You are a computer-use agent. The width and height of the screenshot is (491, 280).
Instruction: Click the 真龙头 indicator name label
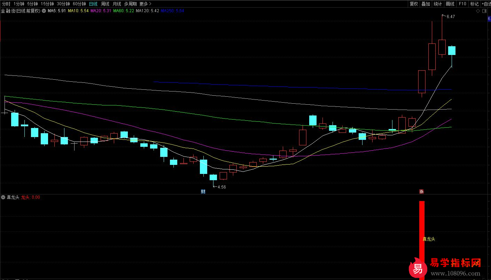13,197
